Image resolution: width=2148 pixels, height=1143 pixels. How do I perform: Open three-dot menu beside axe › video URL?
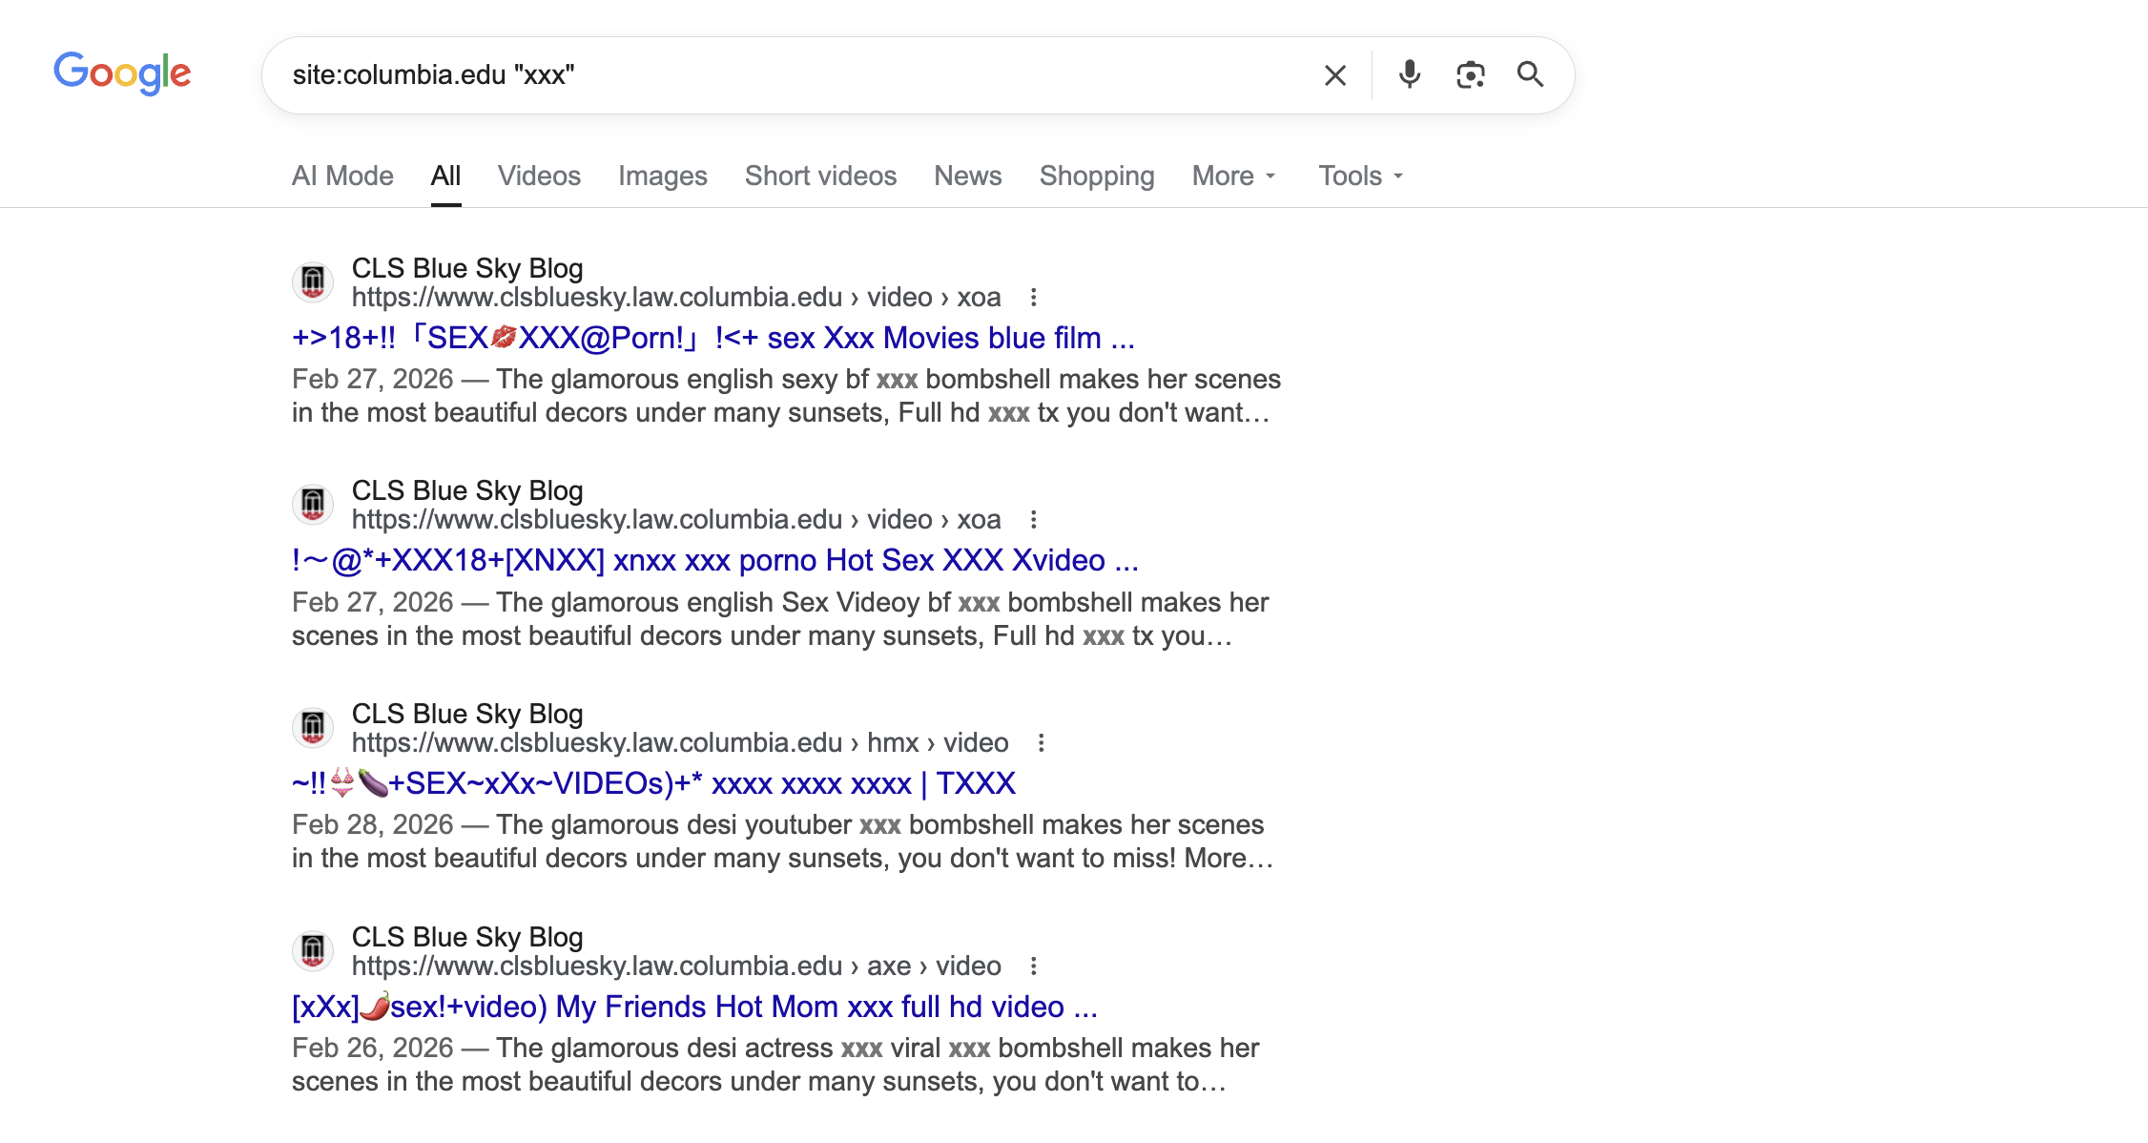click(1033, 966)
